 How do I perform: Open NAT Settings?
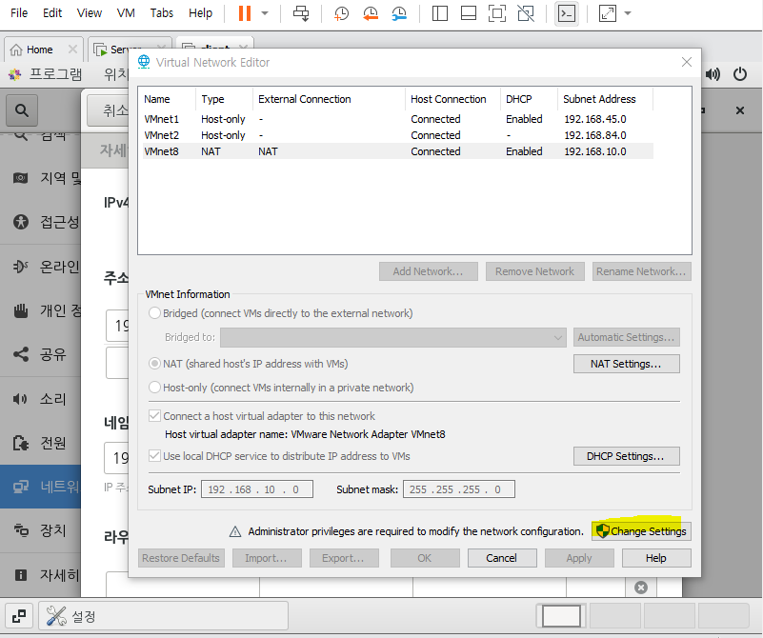(x=626, y=364)
